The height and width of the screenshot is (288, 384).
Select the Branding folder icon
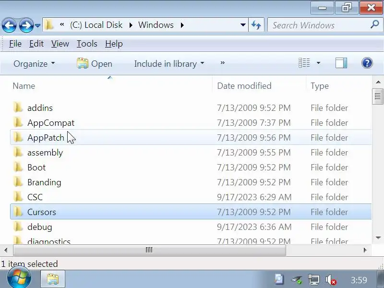tap(18, 182)
